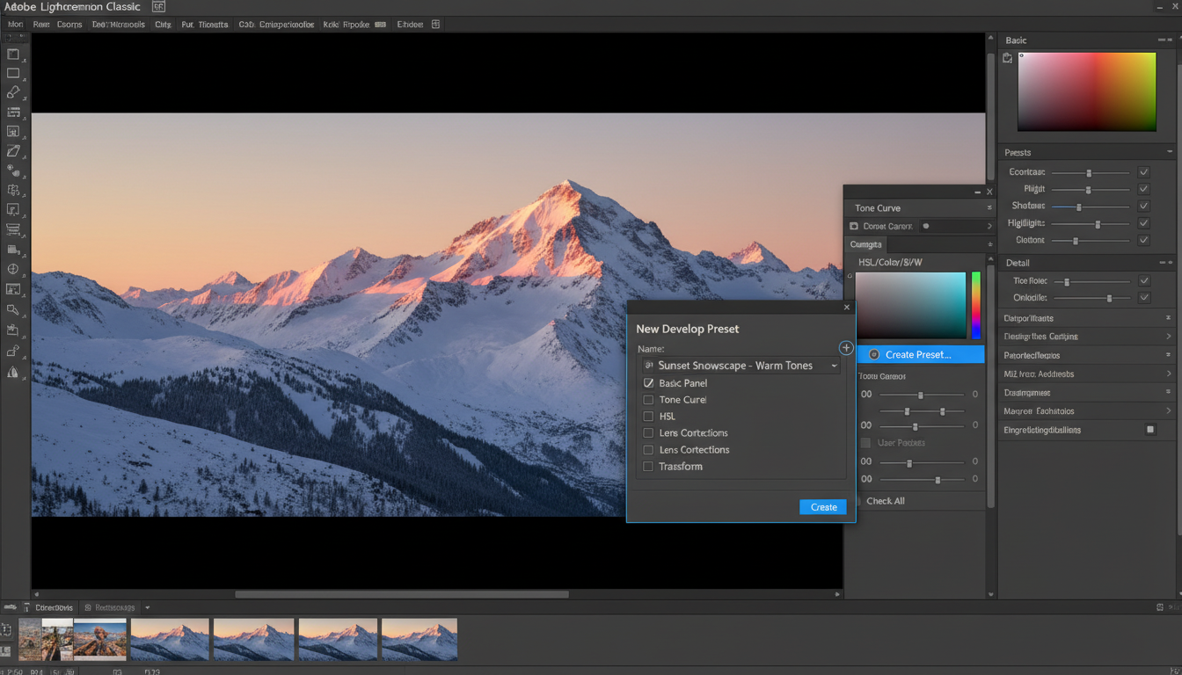
Task: Select the healing brush icon in left toolbar
Action: tap(14, 93)
